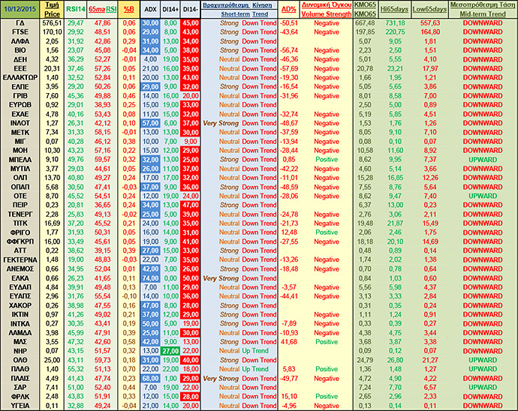
Task: Click the AD% column header
Action: (288, 10)
